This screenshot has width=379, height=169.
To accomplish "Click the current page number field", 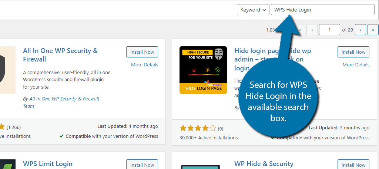I will point(329,30).
